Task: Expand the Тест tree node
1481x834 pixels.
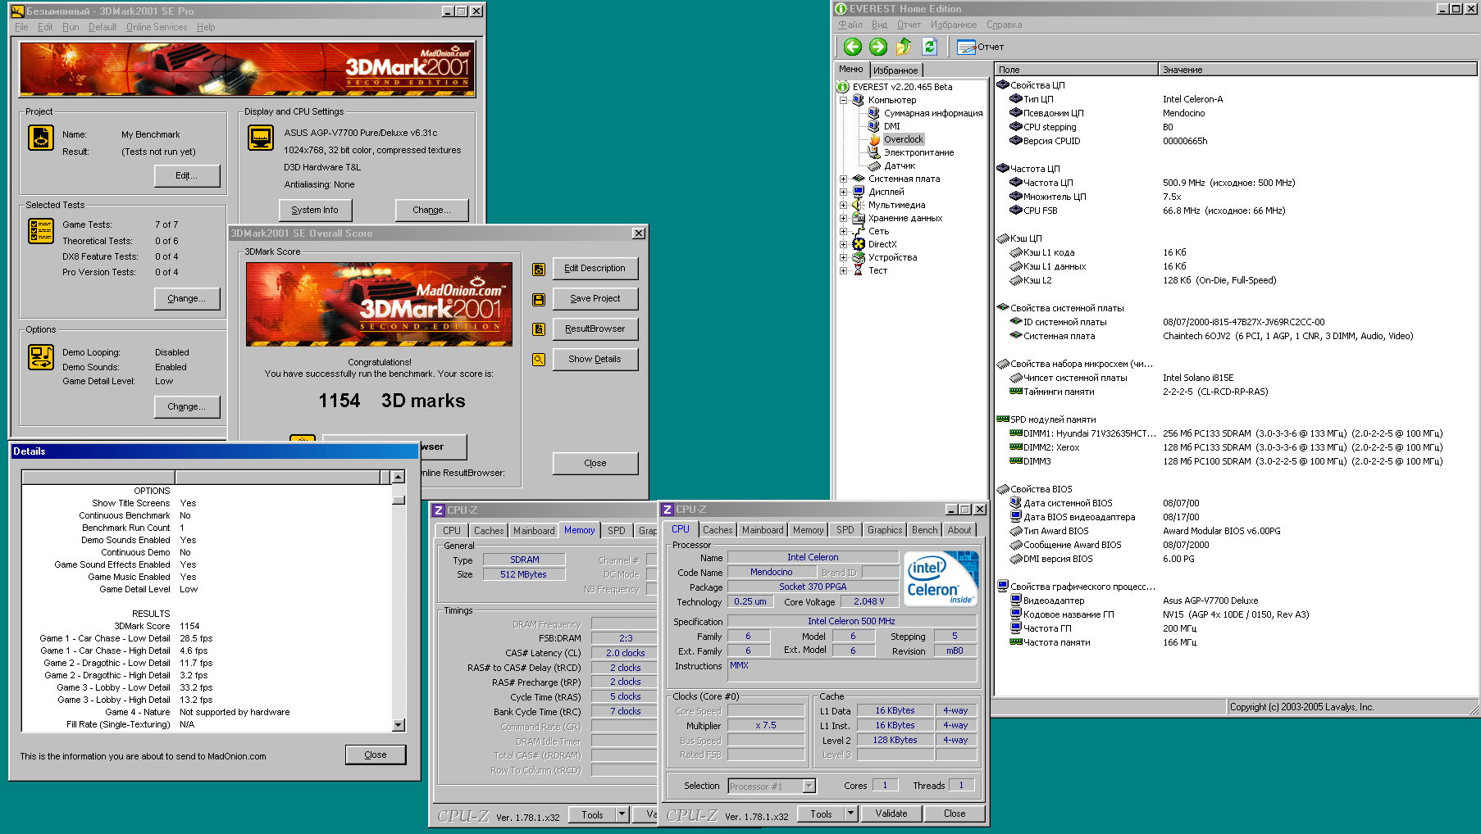Action: point(843,270)
